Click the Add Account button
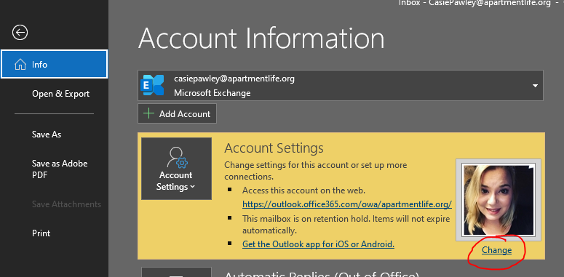The image size is (564, 277). [x=177, y=113]
